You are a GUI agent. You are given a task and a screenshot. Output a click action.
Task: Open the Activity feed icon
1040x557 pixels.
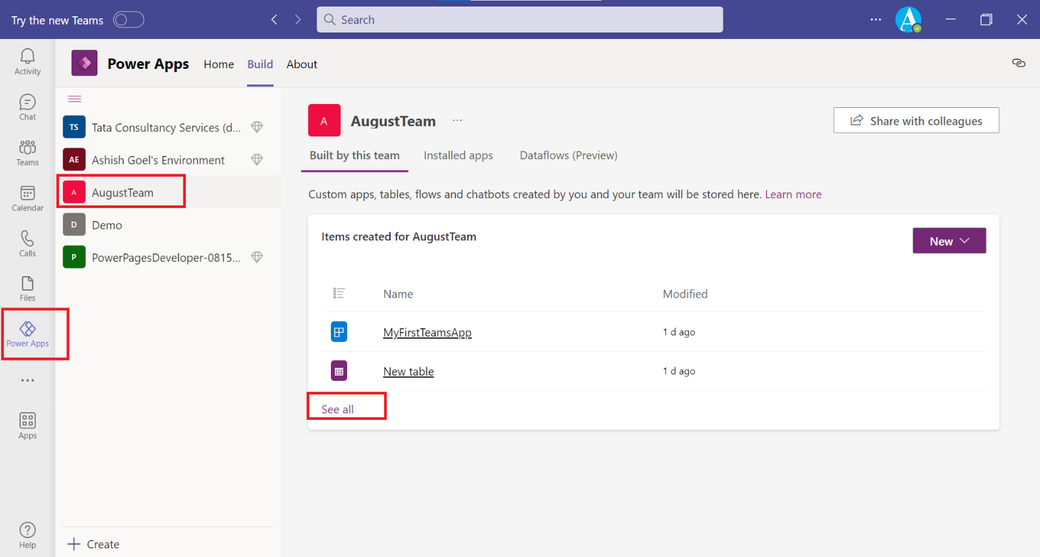[x=27, y=62]
